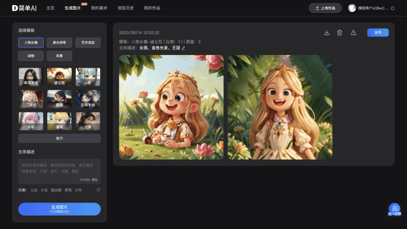Click the 加入社群 floating icon

coord(394,209)
